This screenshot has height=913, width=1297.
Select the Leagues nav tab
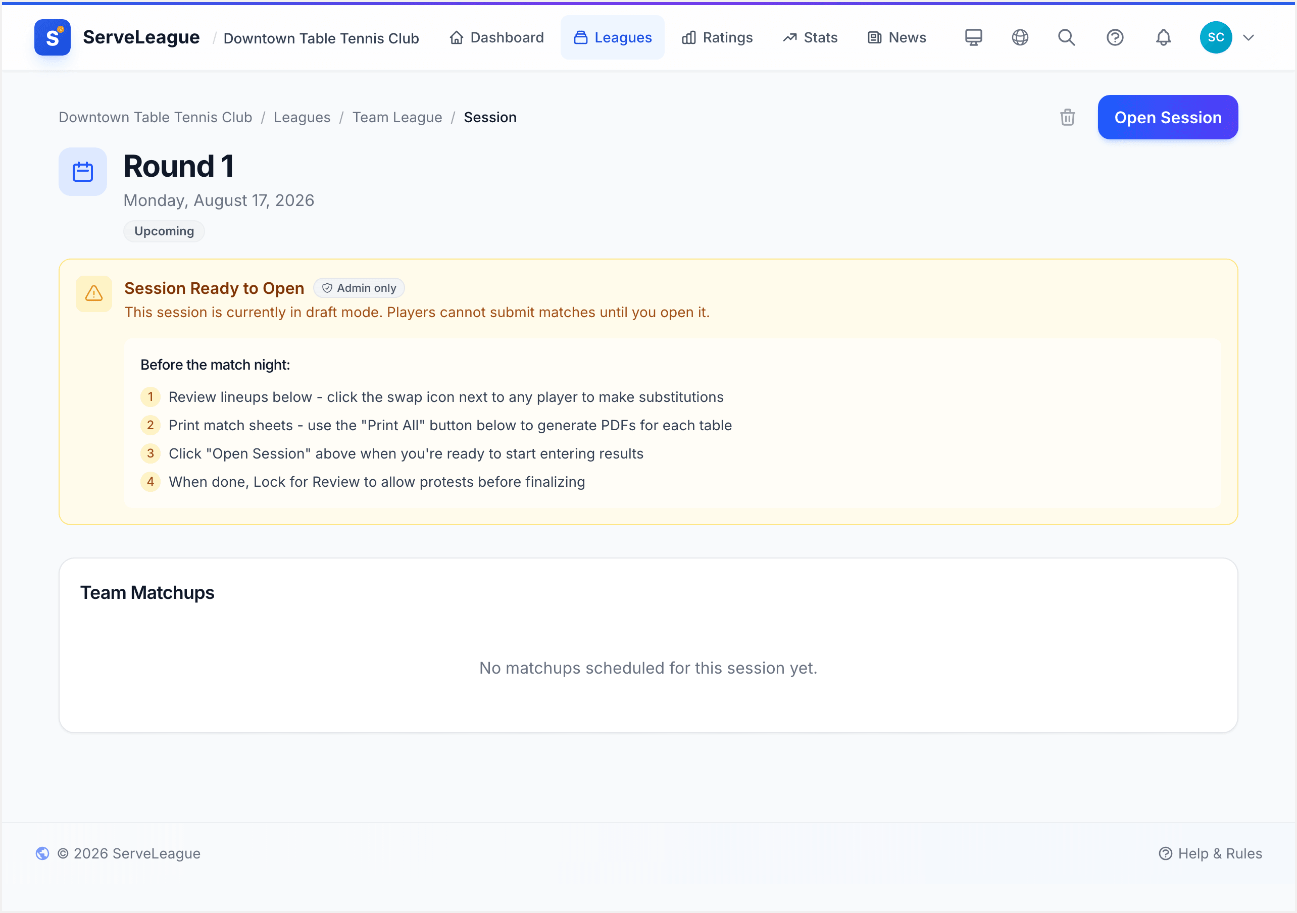(612, 37)
